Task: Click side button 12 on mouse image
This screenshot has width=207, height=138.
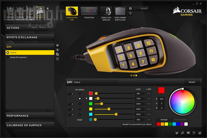Action: 149,43
